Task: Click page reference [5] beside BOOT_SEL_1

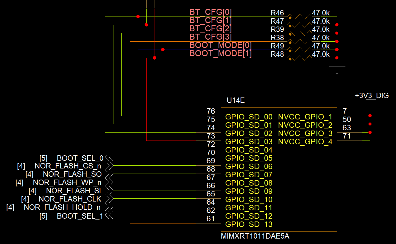Action: [x=43, y=216]
